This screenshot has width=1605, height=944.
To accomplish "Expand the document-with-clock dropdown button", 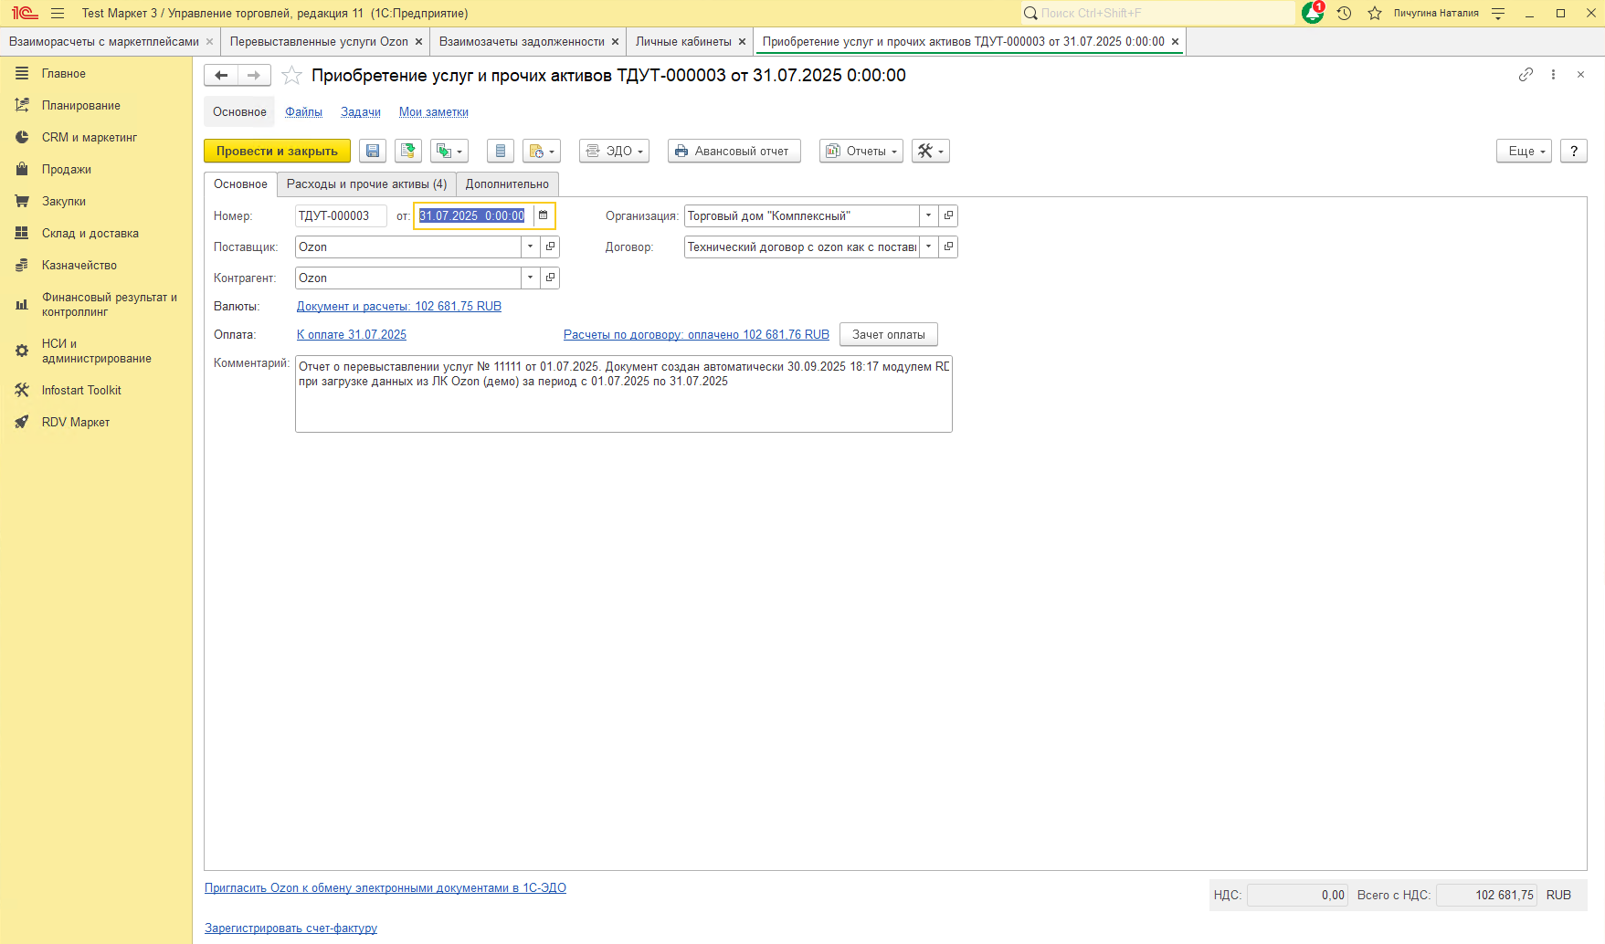I will point(542,151).
